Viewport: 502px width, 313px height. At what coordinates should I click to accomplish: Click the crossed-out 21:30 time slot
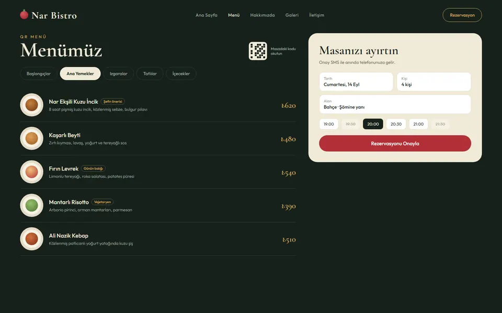pyautogui.click(x=440, y=124)
